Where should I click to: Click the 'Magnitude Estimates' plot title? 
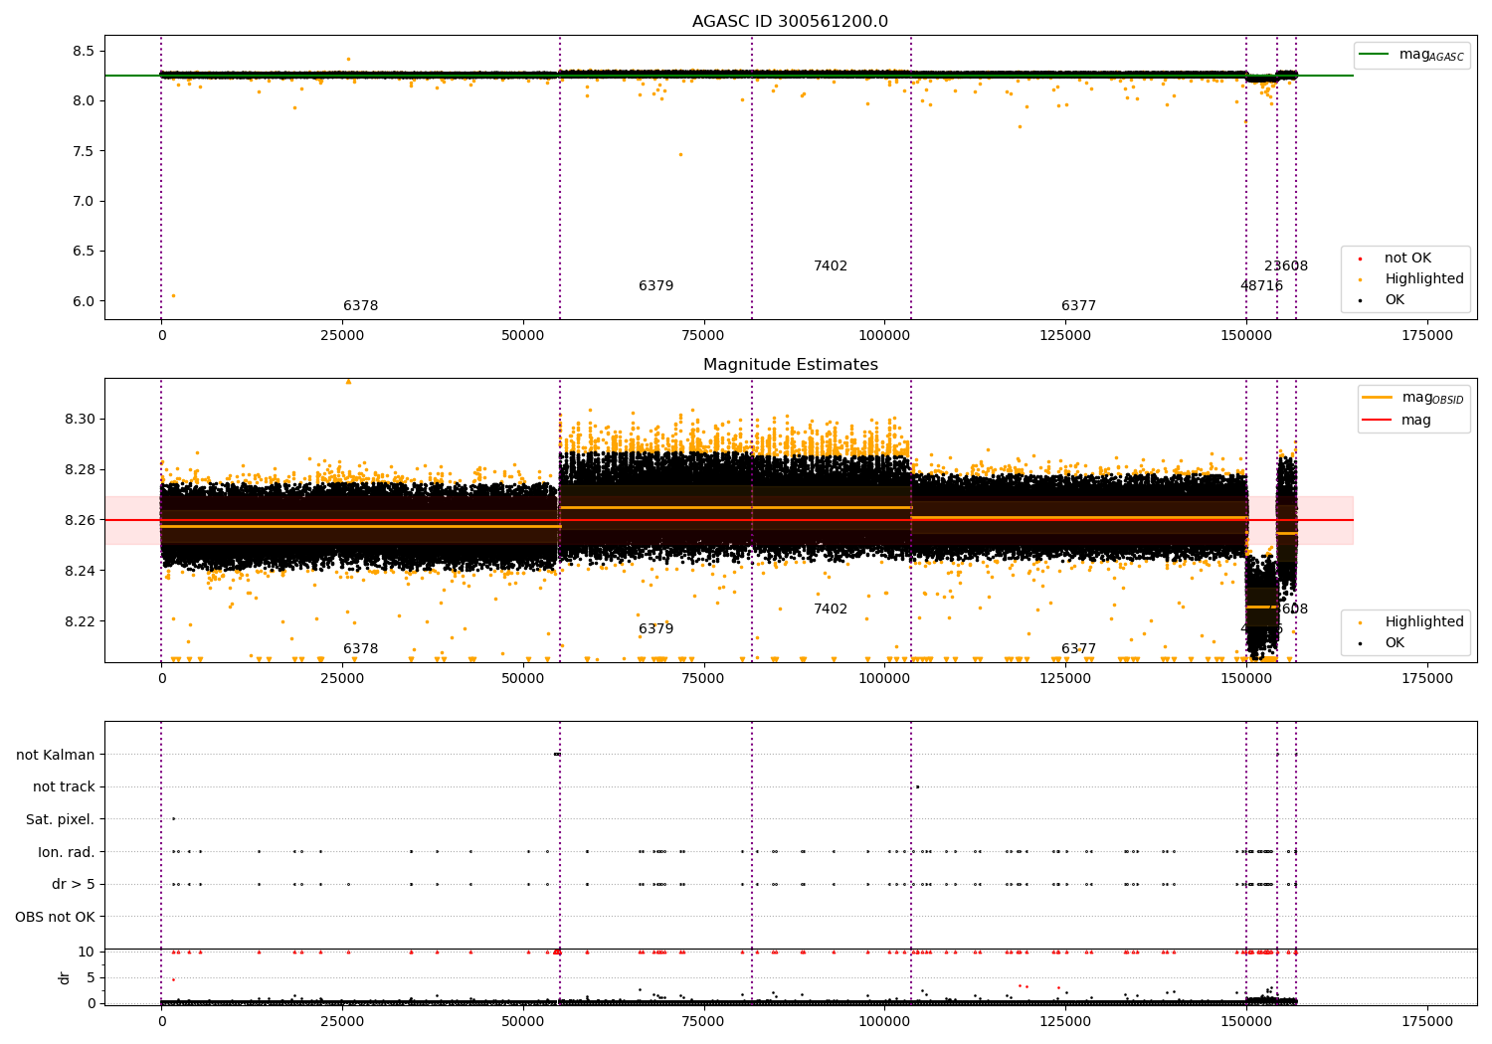(790, 365)
